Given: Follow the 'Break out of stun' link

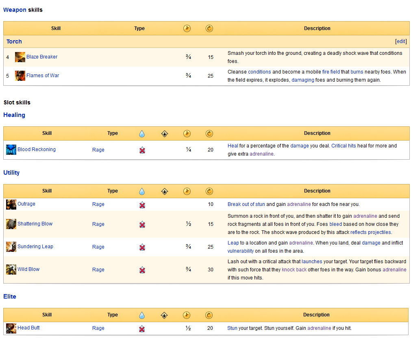Looking at the screenshot, I should 246,204.
